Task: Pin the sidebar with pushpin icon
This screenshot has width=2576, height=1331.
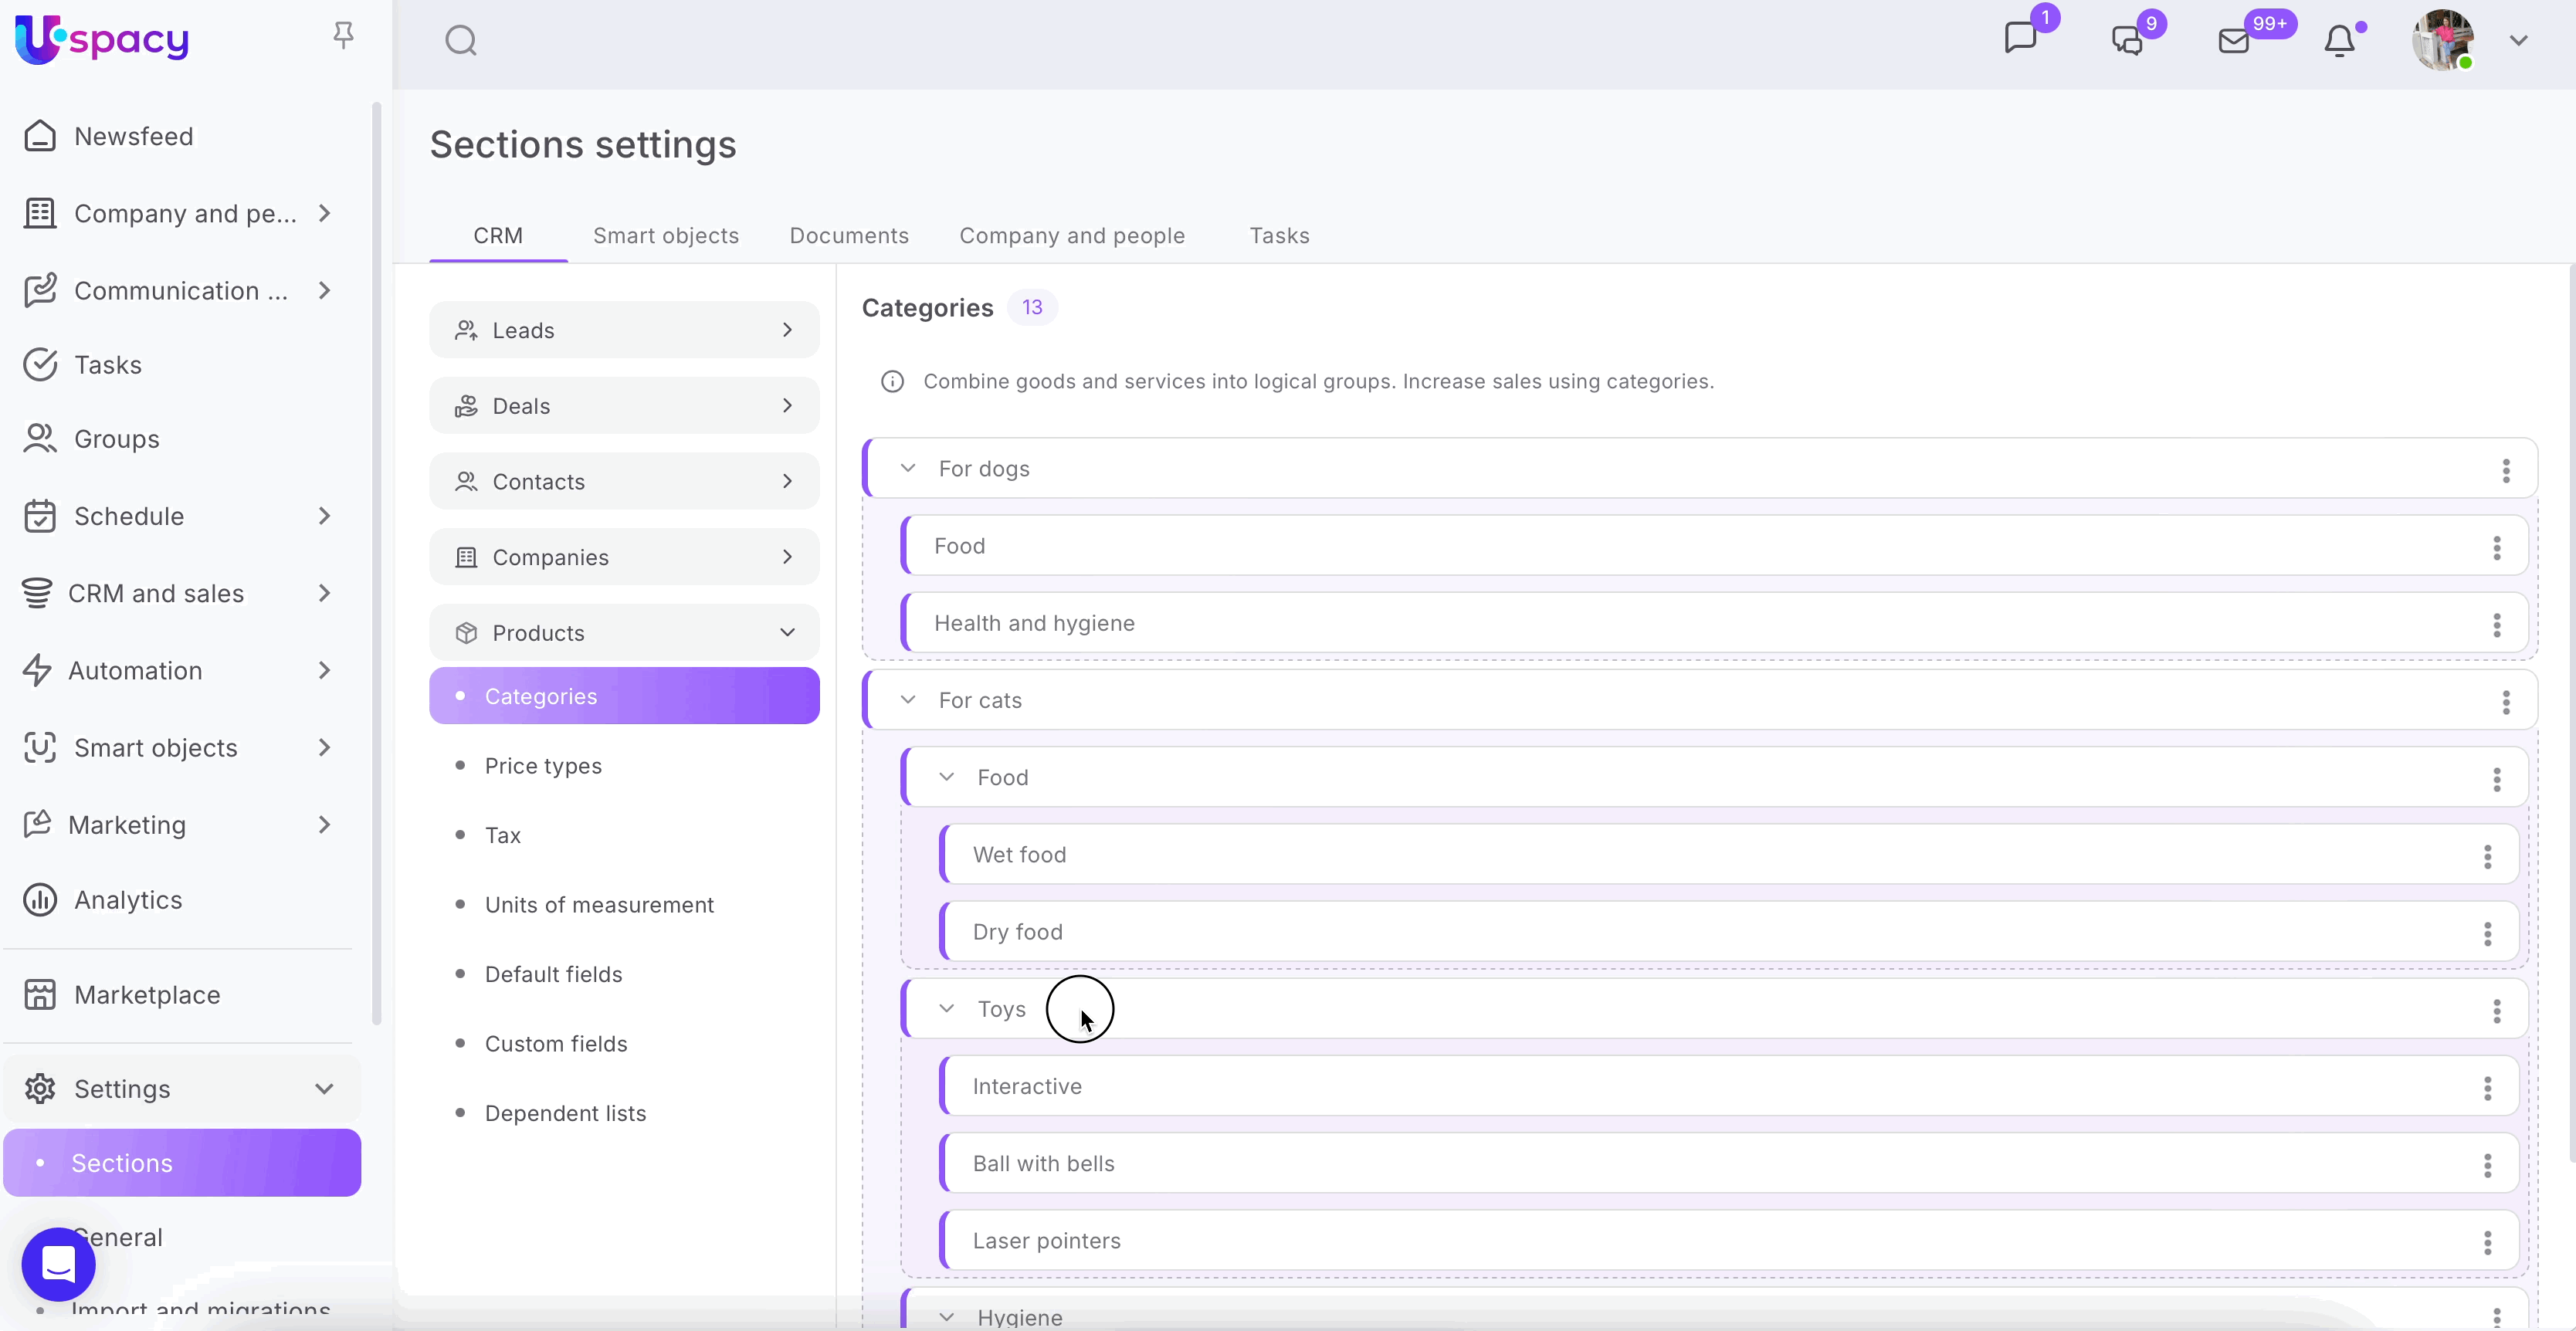Action: coord(343,36)
